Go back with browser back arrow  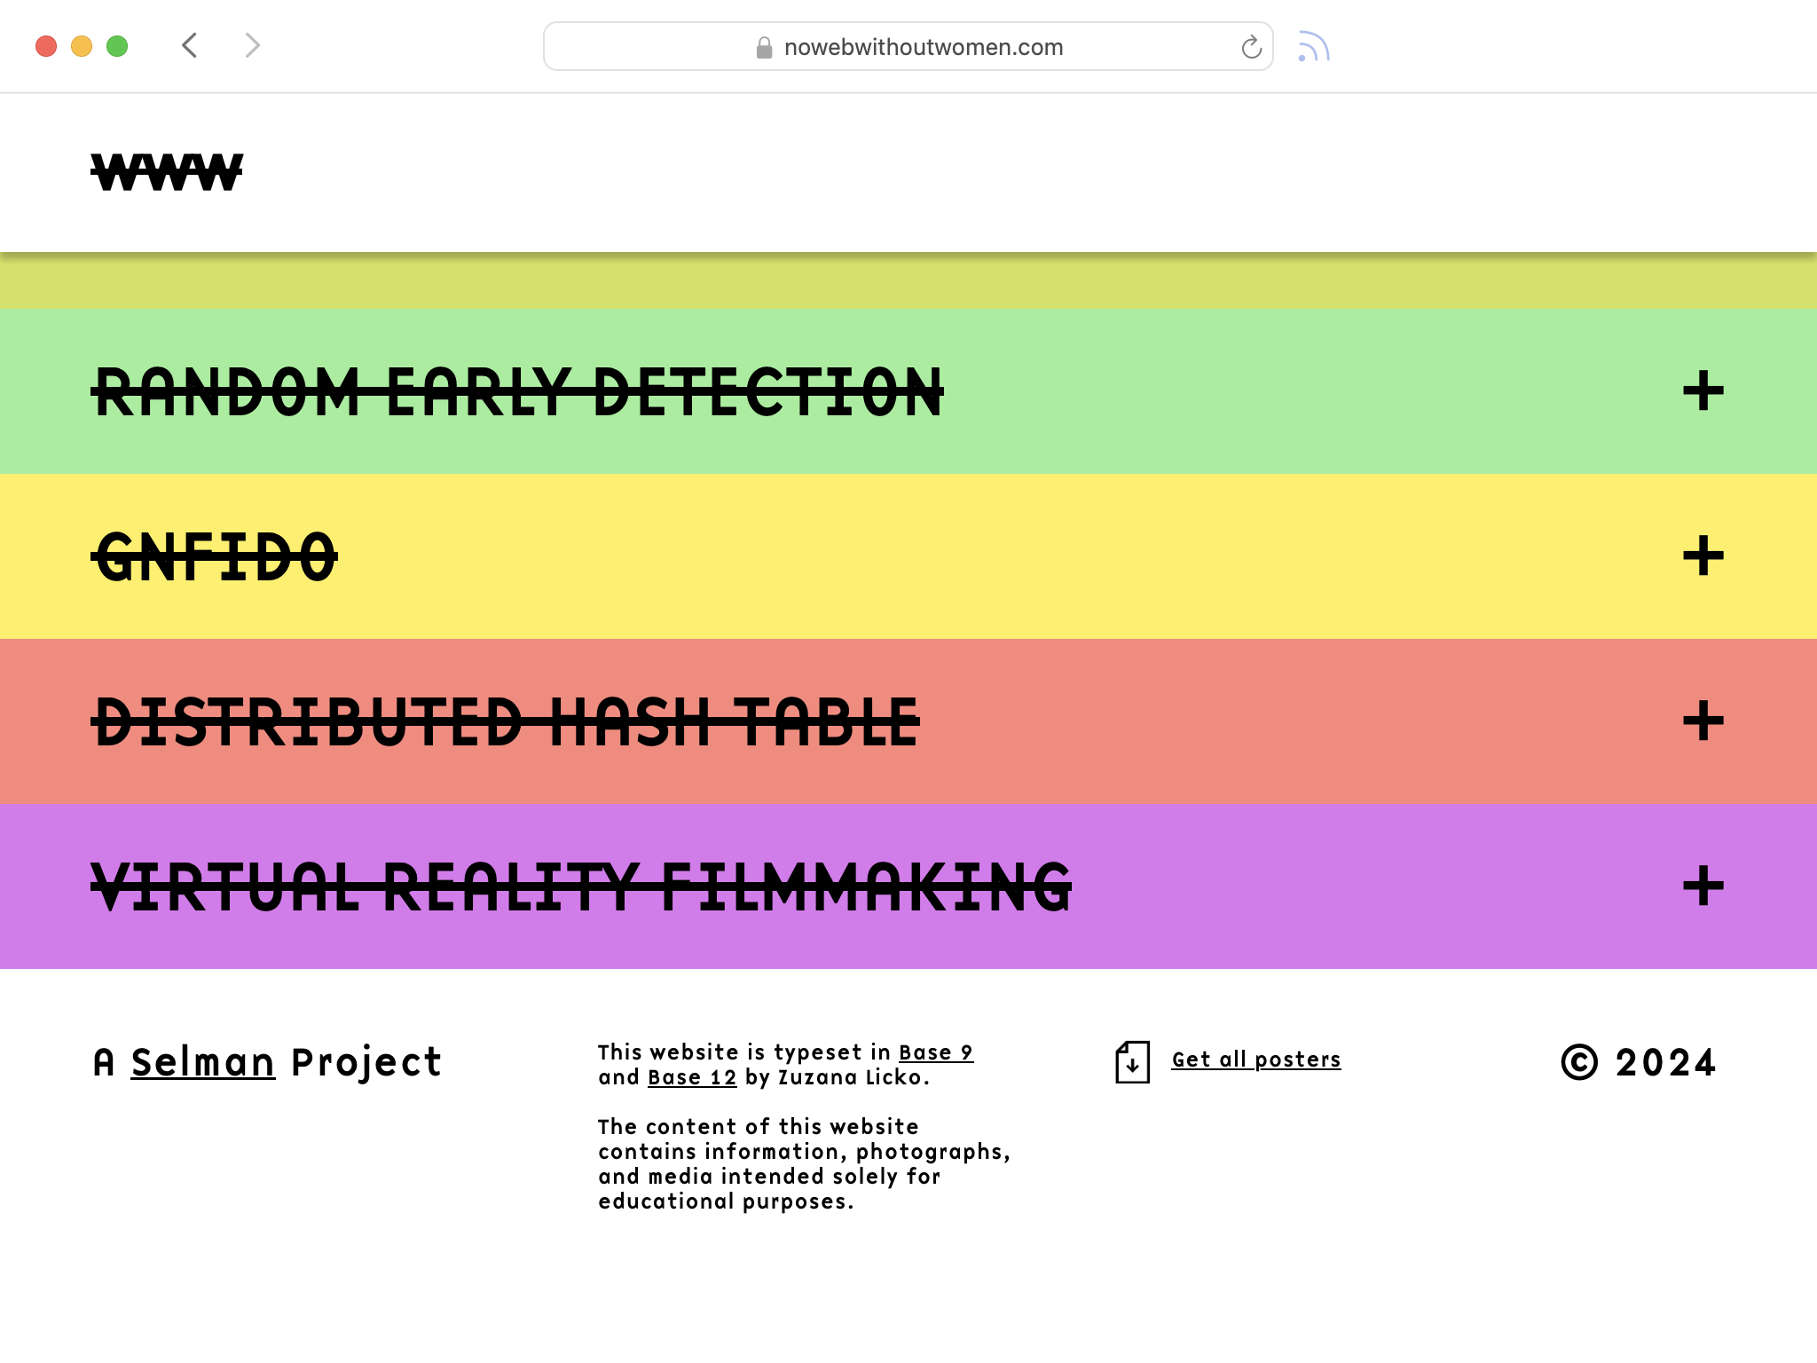189,45
